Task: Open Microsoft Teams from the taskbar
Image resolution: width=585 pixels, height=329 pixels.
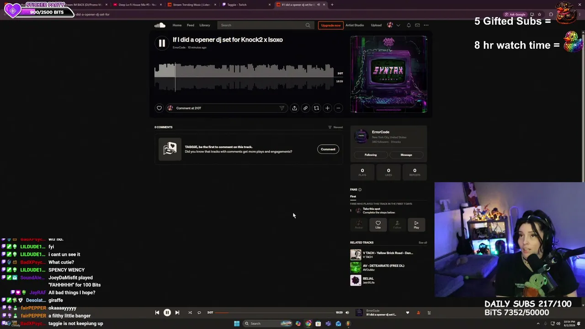Action: point(328,324)
